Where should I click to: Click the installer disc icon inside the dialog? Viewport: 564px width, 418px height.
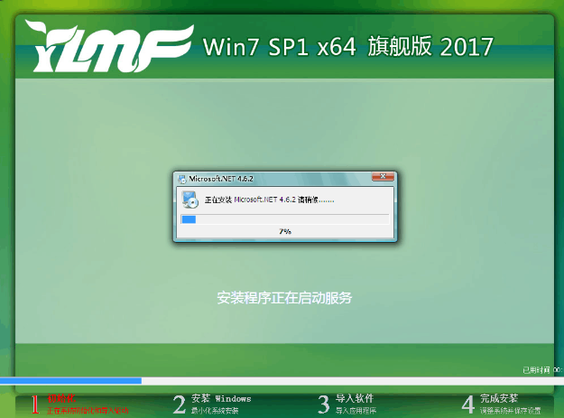tap(188, 199)
